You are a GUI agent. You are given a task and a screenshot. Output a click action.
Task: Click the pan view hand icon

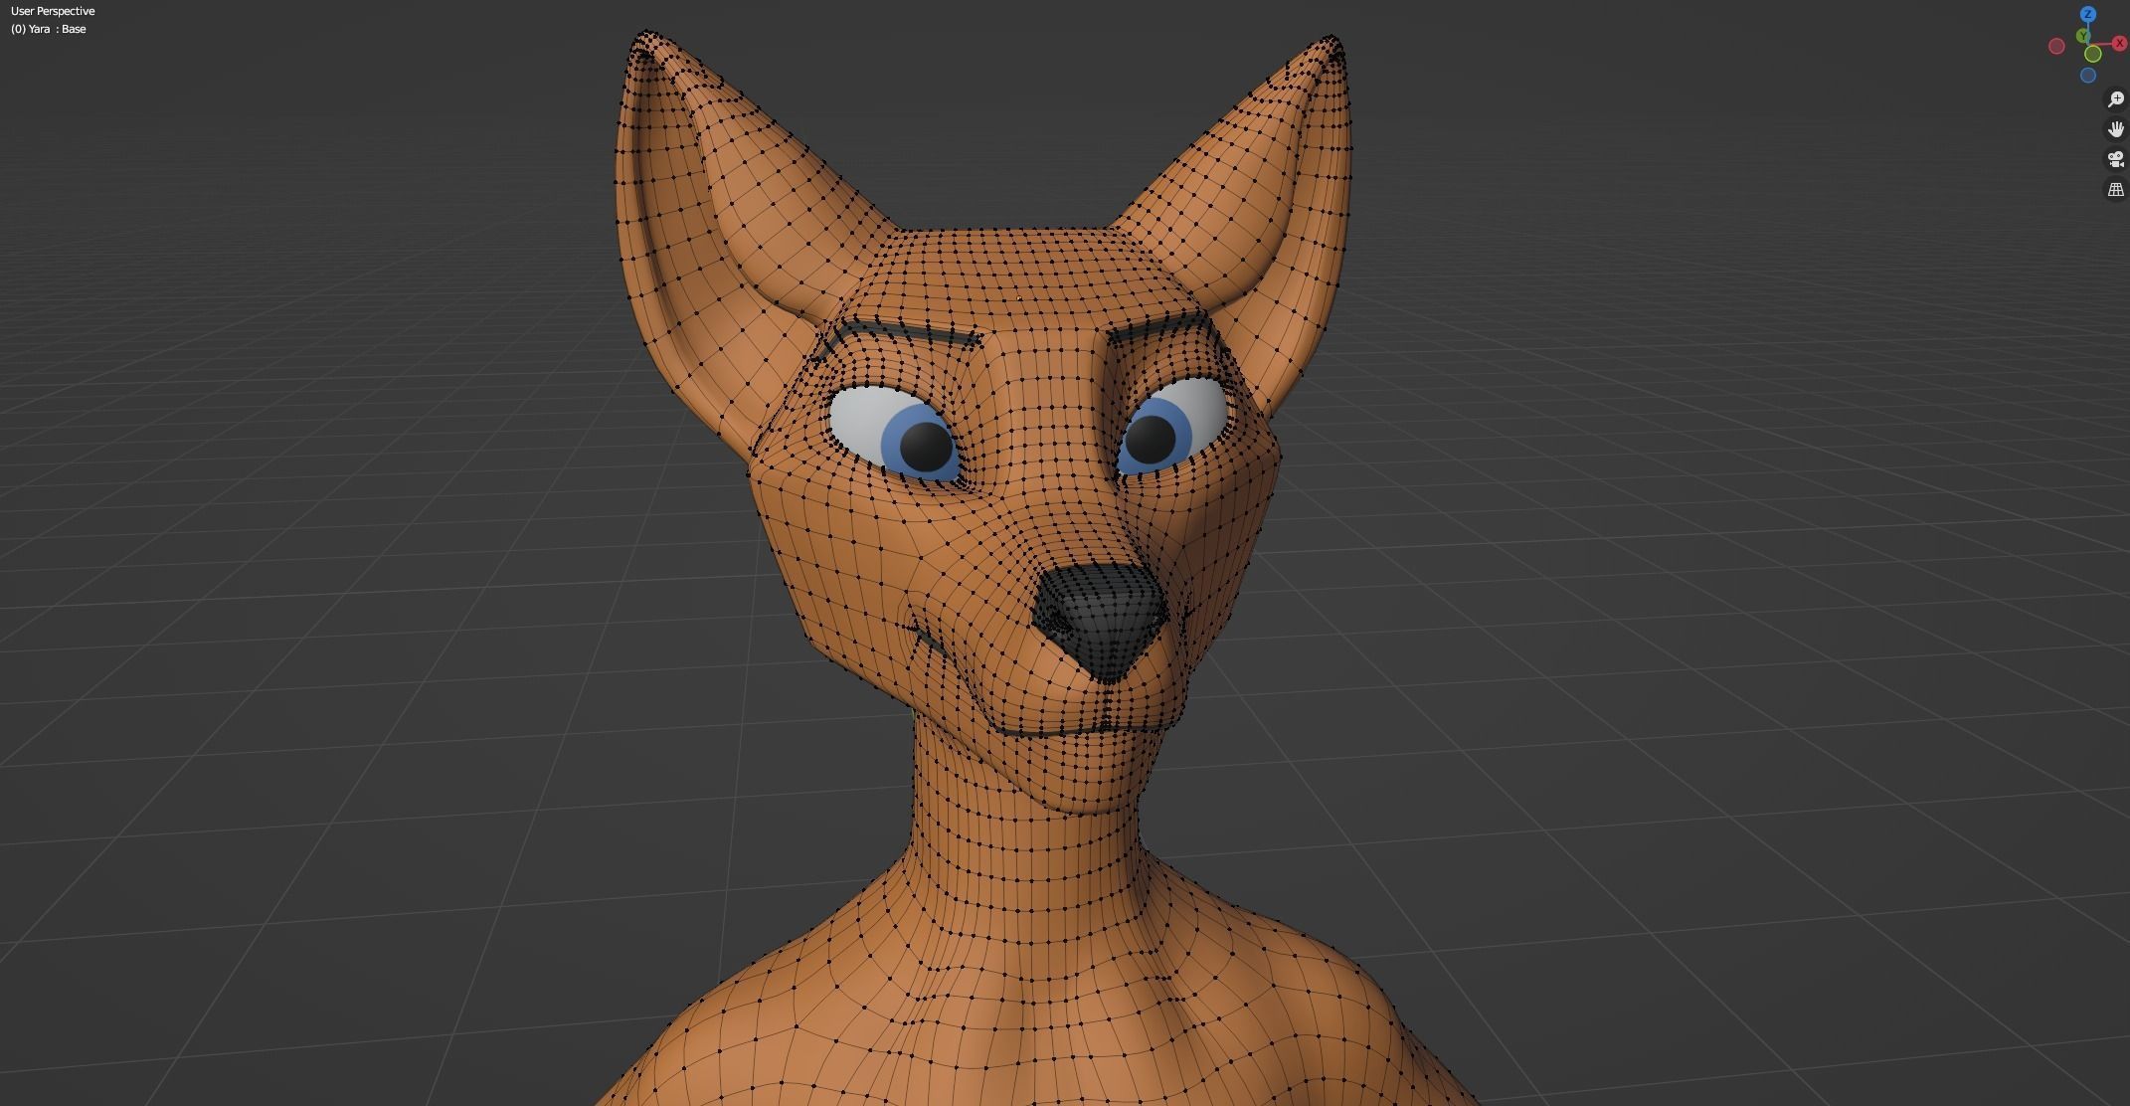click(2116, 129)
